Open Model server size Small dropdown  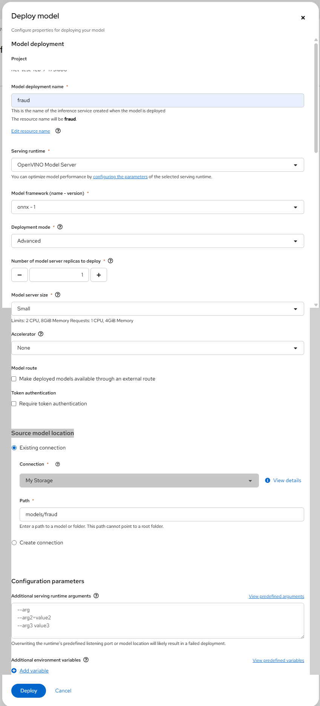pos(158,309)
